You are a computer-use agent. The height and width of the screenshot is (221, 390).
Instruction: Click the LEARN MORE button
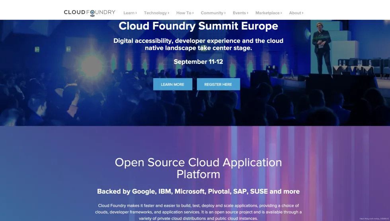click(x=173, y=85)
